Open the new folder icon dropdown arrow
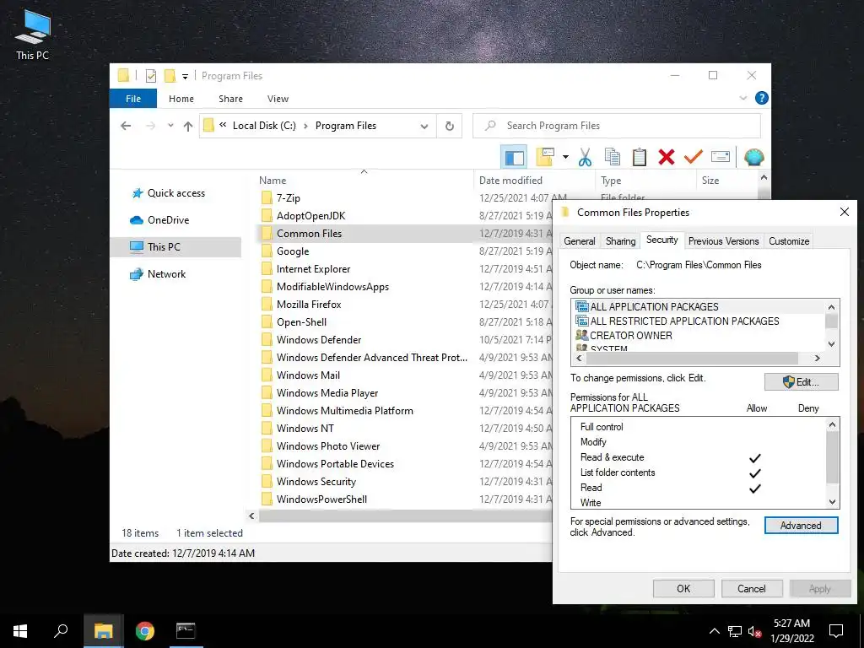864x648 pixels. tap(566, 158)
